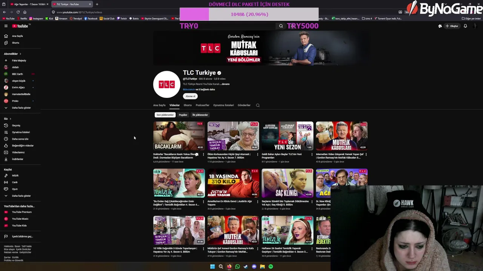Open Daha sonra izle in the sidebar
The width and height of the screenshot is (483, 271).
point(20,139)
